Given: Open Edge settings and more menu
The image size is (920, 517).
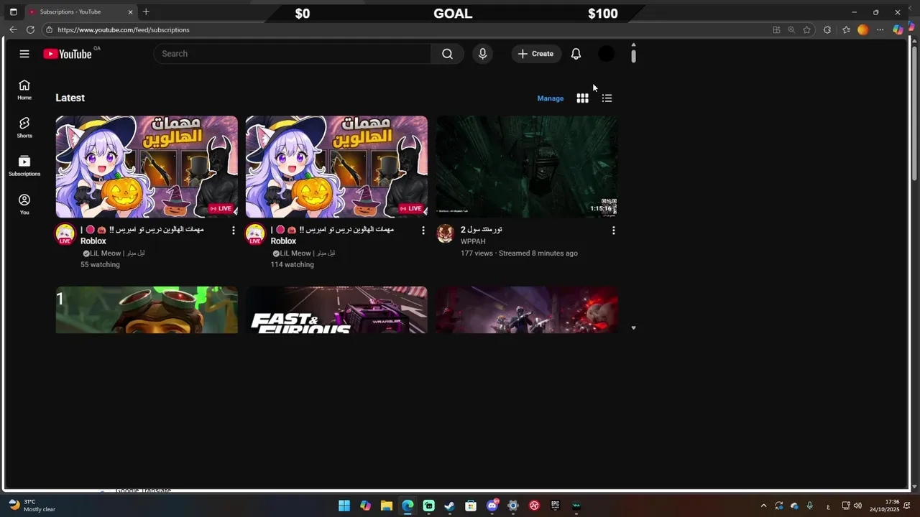Looking at the screenshot, I should coord(880,29).
